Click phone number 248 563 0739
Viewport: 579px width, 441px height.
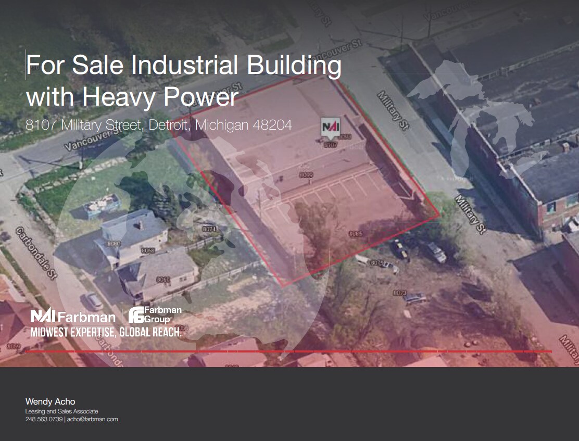tap(44, 419)
